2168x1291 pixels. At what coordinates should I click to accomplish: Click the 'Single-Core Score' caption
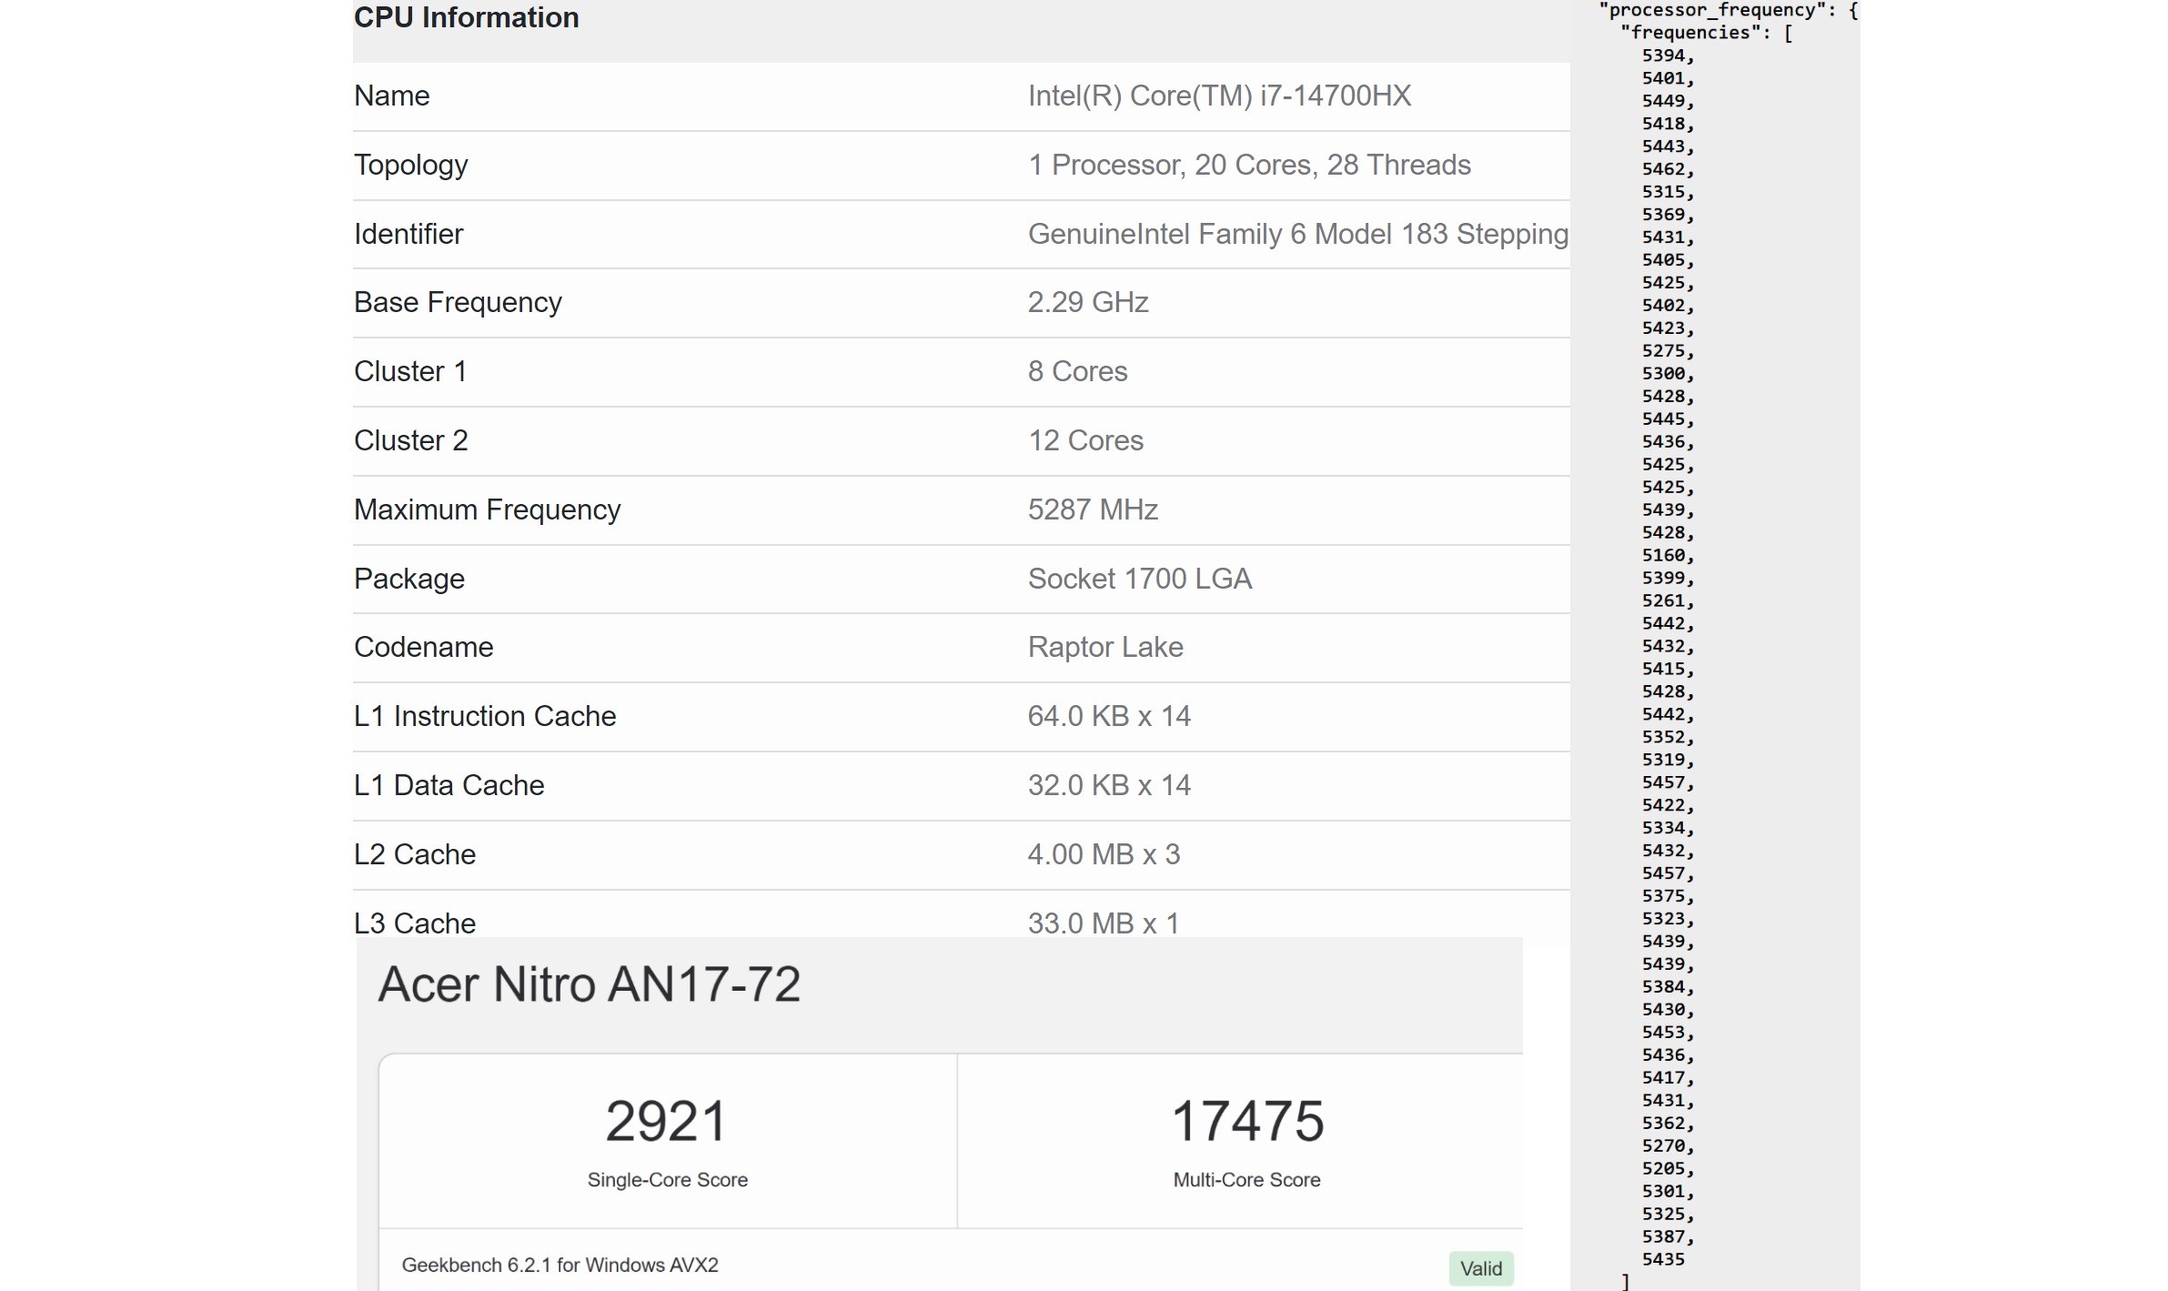[x=668, y=1180]
